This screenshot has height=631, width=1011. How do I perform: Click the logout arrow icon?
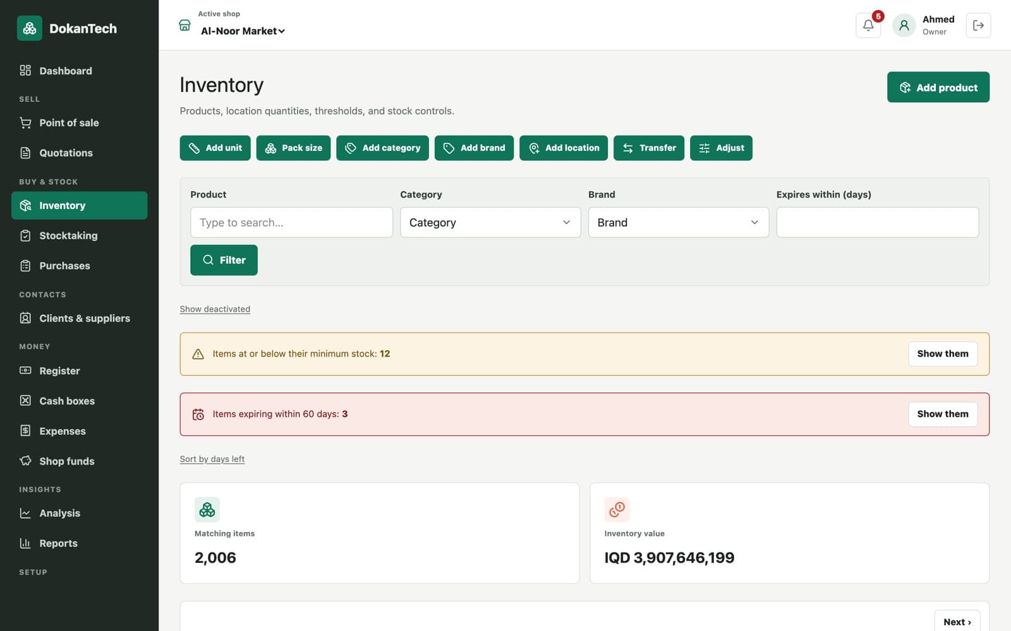978,25
